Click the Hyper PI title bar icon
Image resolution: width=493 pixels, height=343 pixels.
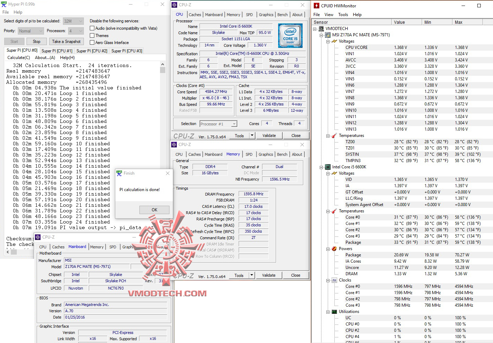tap(4, 4)
